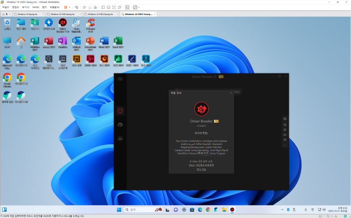Screen dimensions: 351x218
Task: Open Settings gear from guest taskbar
Action: (x=184, y=210)
